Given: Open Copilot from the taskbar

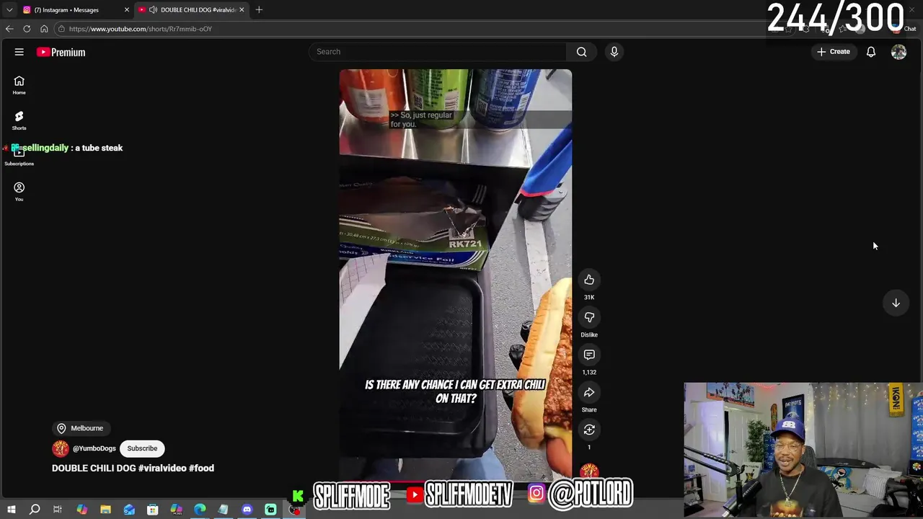Looking at the screenshot, I should point(82,510).
